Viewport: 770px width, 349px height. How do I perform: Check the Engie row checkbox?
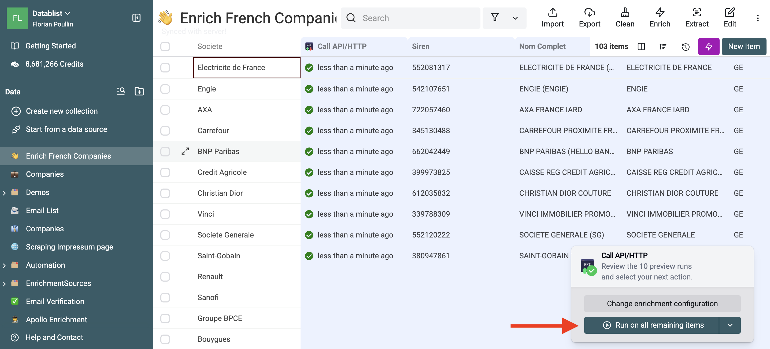coord(165,89)
